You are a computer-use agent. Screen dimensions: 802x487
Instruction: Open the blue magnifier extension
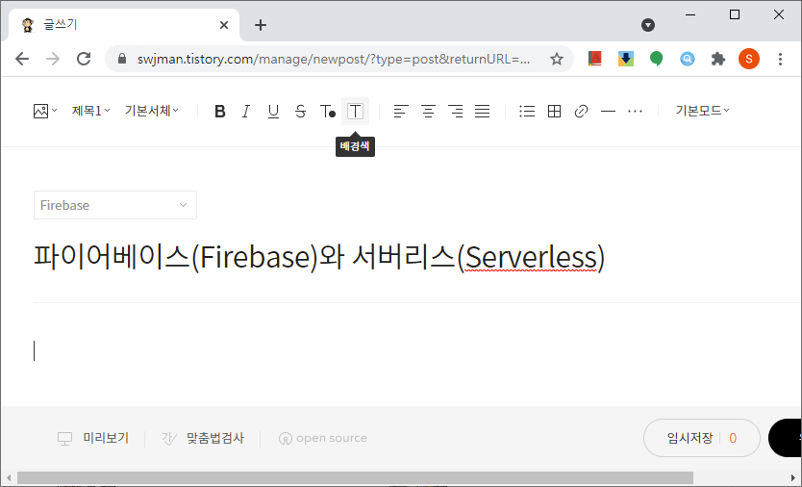688,59
